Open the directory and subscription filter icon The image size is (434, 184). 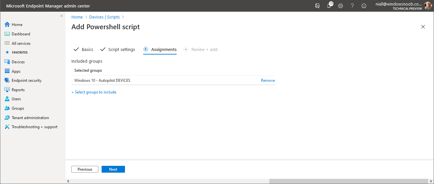click(x=317, y=6)
